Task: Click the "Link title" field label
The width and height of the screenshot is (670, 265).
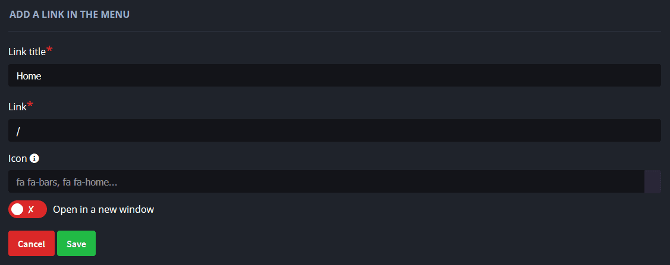Action: pyautogui.click(x=27, y=52)
